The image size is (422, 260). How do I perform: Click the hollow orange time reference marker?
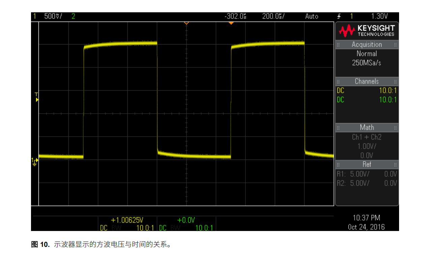click(x=186, y=23)
